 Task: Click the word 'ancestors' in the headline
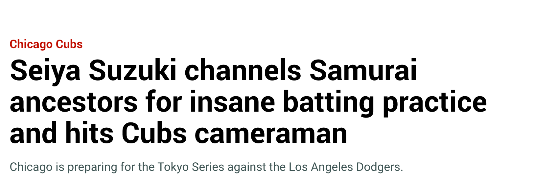[x=74, y=102]
